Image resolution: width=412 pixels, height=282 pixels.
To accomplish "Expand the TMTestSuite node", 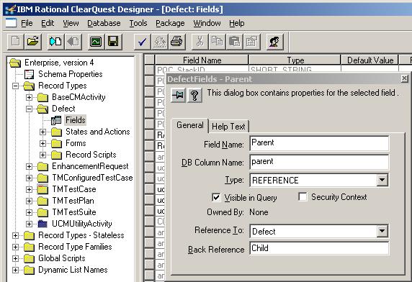I will click(29, 212).
